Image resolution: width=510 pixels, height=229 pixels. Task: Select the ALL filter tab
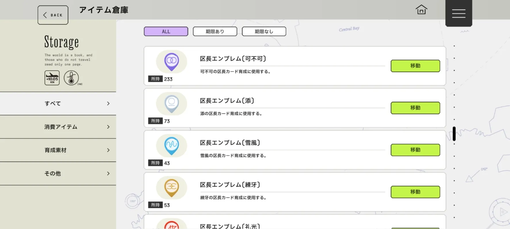coord(166,31)
